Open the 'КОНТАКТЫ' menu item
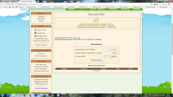This screenshot has height=97, width=173. 125,9
